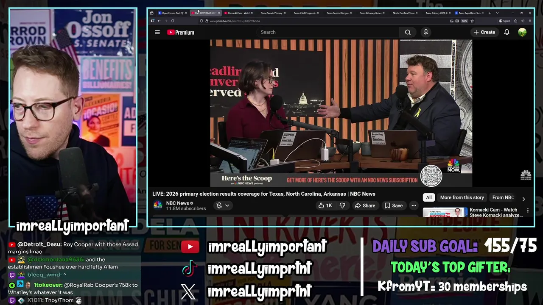
Task: Click the Create button
Action: [x=484, y=32]
